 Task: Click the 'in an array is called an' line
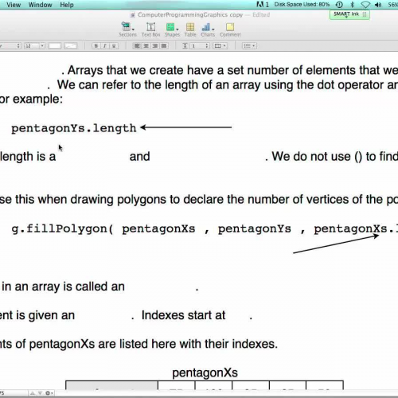(x=63, y=287)
